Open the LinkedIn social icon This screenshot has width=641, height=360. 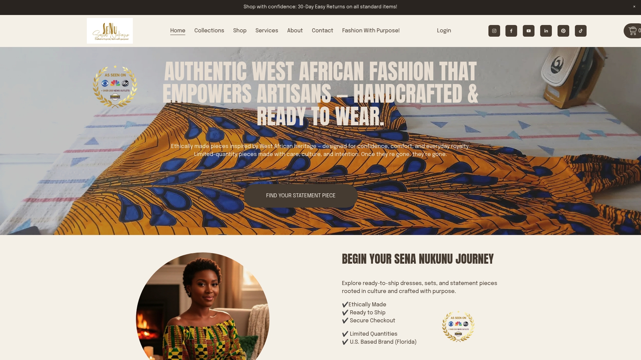[x=546, y=31]
